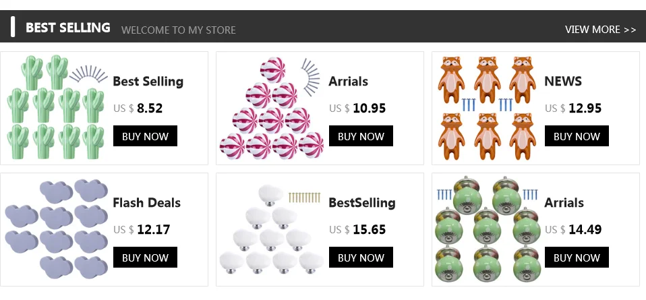Select the BEST SELLING section heading
This screenshot has height=300, width=646.
click(68, 28)
